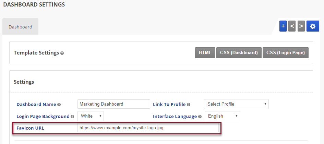This screenshot has height=144, width=324.
Task: Click help icon beside Login Page Background
Action: coord(72,117)
